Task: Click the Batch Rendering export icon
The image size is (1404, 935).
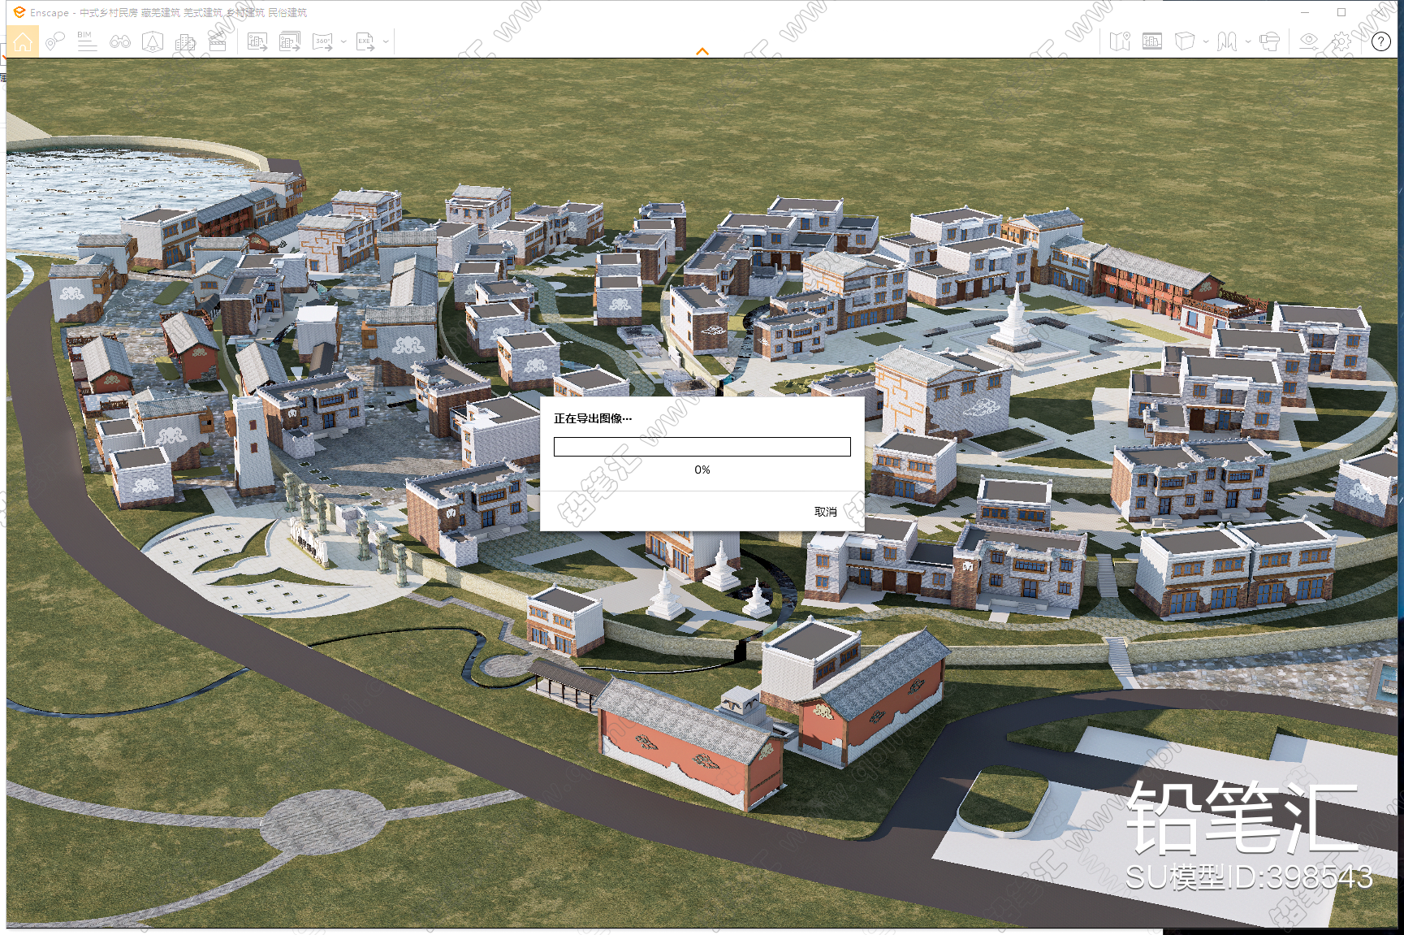Action: click(x=290, y=41)
